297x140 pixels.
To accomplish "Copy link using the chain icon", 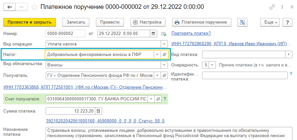I will [272, 7].
